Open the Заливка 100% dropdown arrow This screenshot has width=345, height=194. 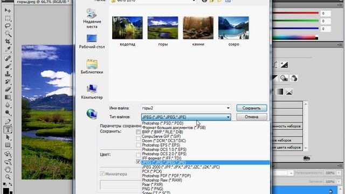click(x=339, y=182)
